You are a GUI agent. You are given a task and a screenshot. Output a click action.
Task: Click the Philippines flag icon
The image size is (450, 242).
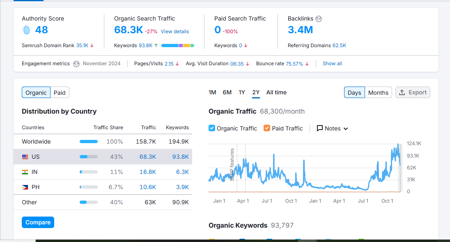25,187
